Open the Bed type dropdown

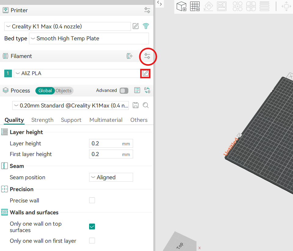click(89, 38)
